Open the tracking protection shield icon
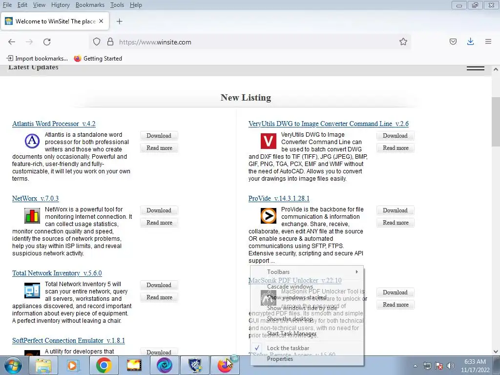Image resolution: width=500 pixels, height=375 pixels. point(97,42)
